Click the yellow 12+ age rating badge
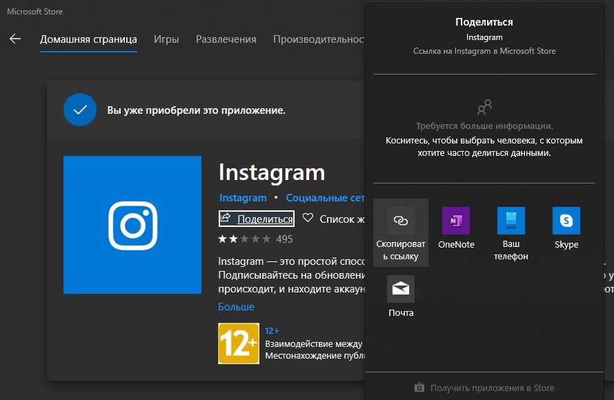 239,343
